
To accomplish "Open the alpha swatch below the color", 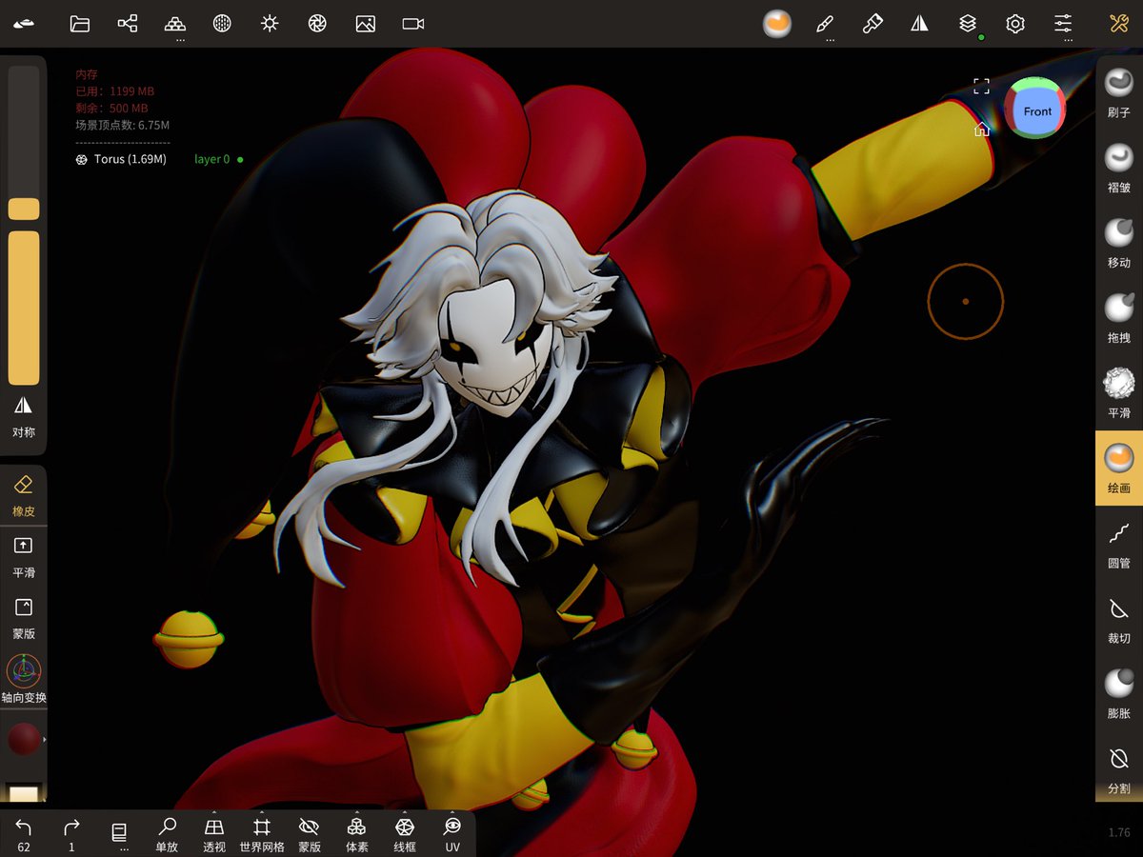I will pos(24,792).
